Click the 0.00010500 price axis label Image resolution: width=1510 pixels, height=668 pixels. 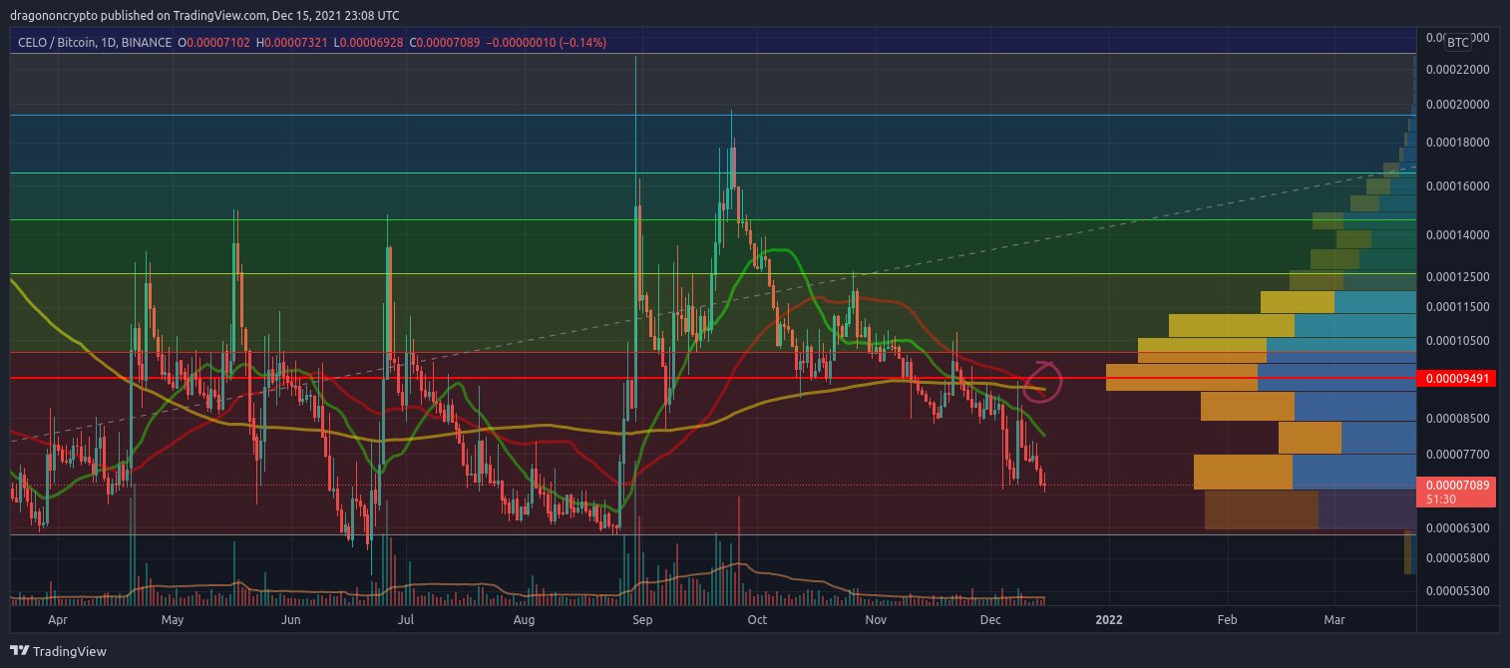coord(1457,341)
